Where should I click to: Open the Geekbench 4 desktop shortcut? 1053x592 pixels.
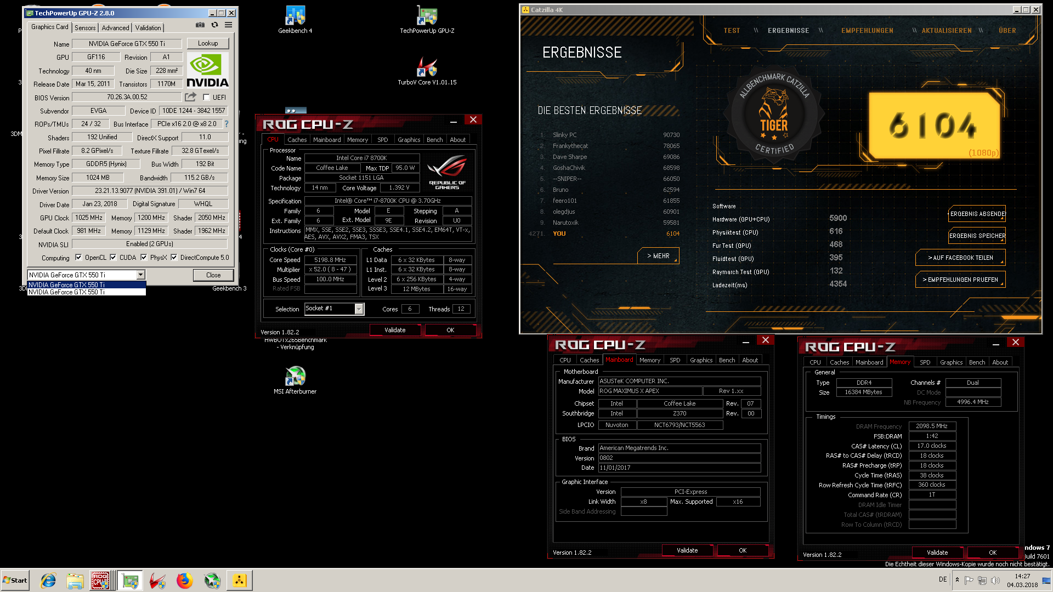pos(295,20)
